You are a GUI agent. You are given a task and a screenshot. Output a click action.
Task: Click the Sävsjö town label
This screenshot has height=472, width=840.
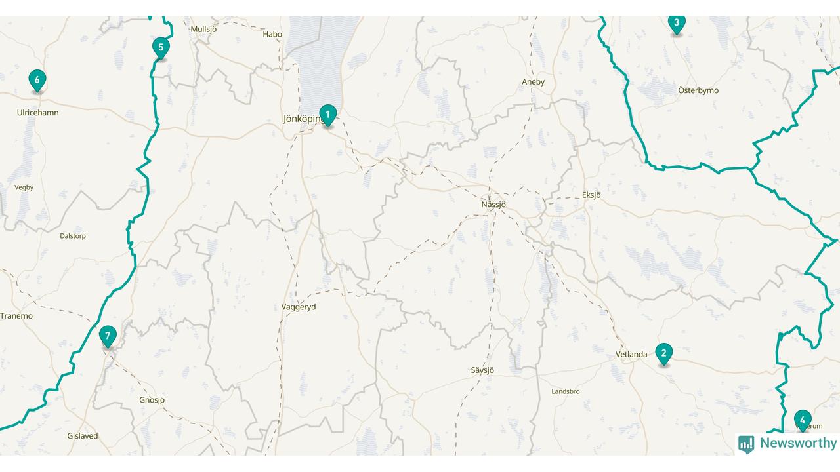(482, 370)
